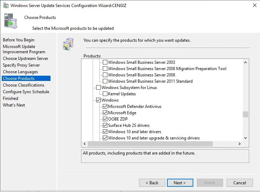Go back using the Back button
The width and height of the screenshot is (260, 192).
pyautogui.click(x=152, y=183)
